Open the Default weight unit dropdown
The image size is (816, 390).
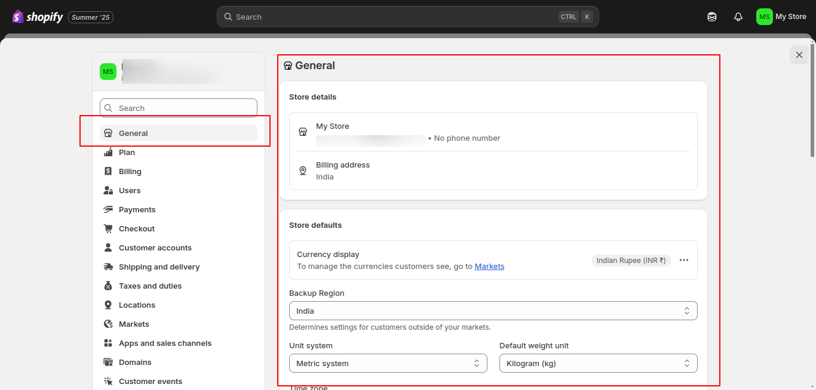tap(598, 363)
